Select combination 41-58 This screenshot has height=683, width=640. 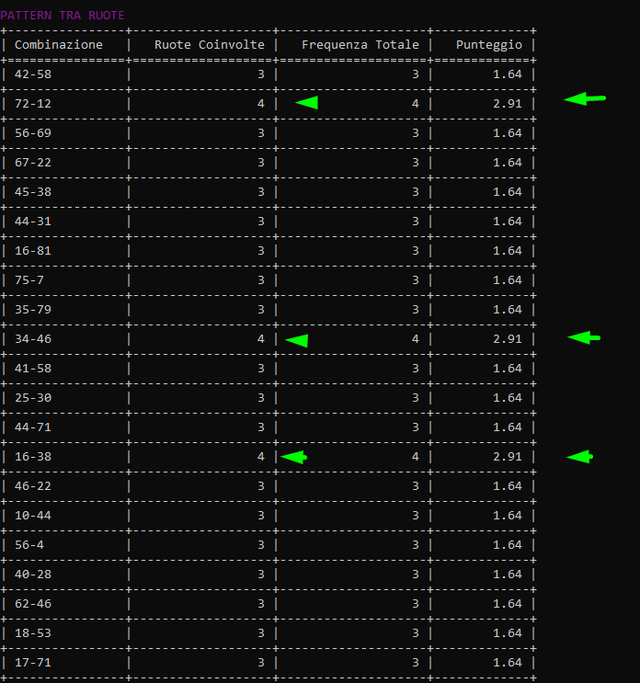click(x=33, y=369)
